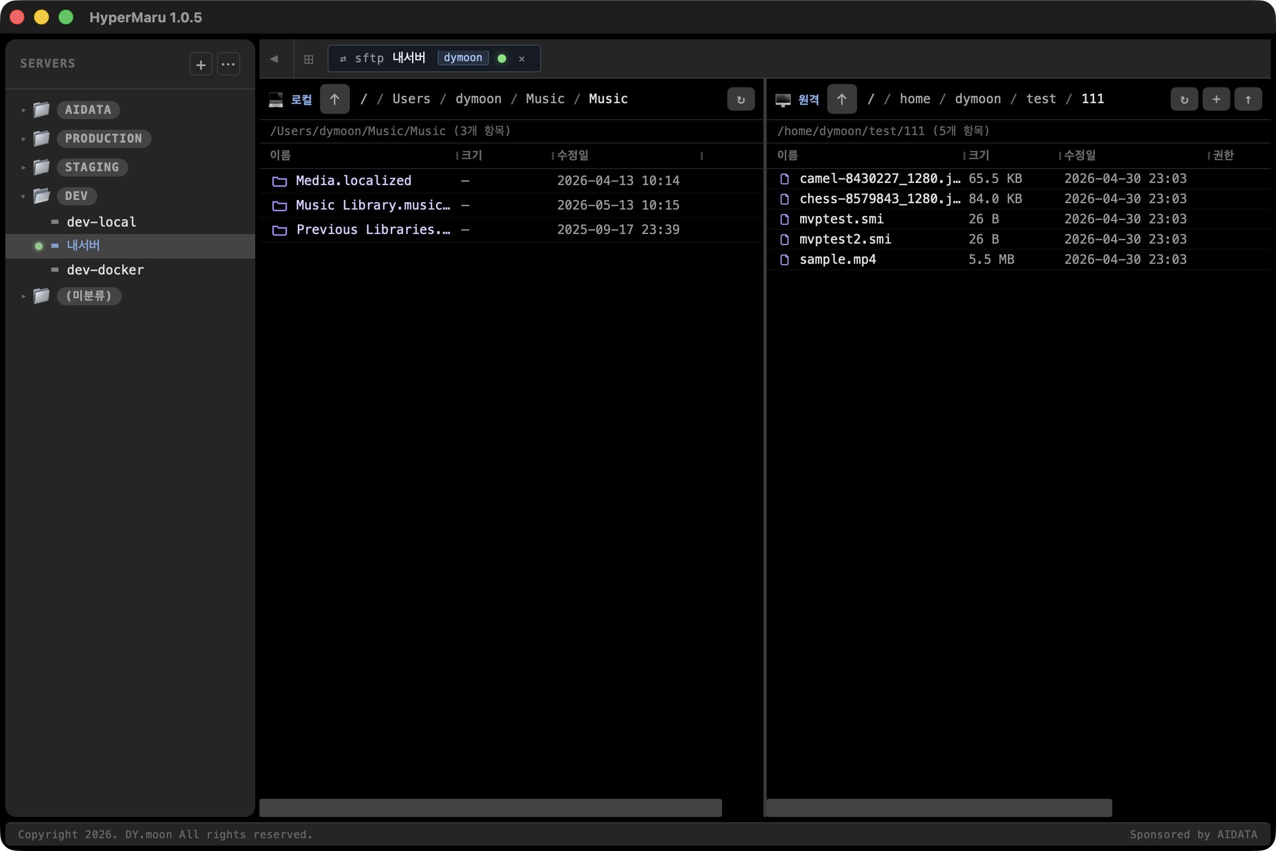1276x851 pixels.
Task: Open the servers more options menu
Action: (x=229, y=64)
